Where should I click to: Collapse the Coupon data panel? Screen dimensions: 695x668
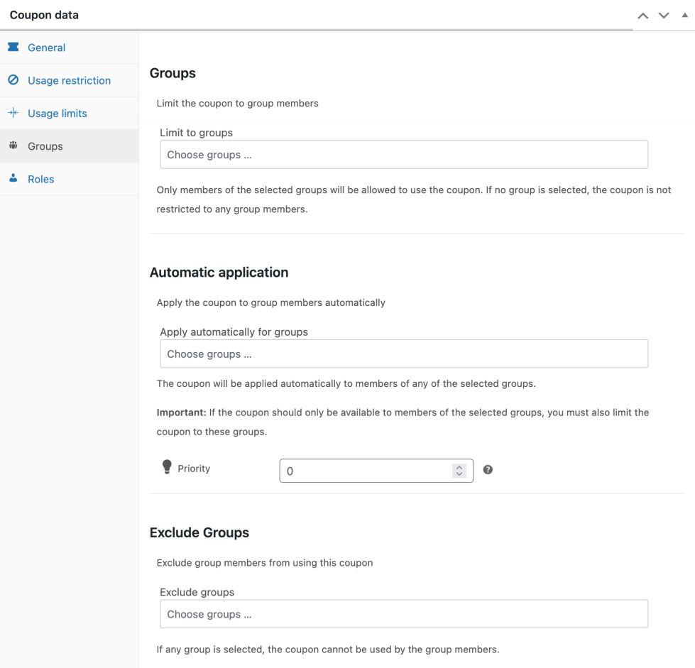tap(684, 15)
